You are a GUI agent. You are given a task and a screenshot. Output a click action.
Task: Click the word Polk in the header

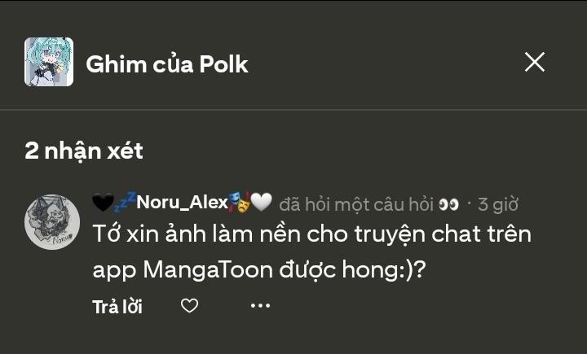click(x=224, y=64)
